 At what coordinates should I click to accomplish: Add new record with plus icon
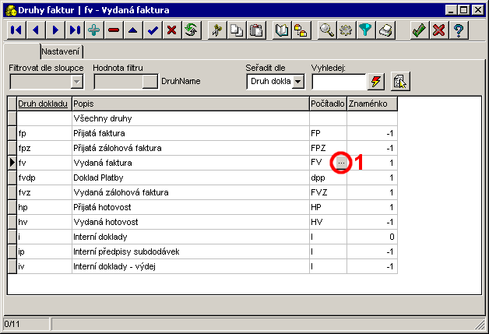click(94, 30)
